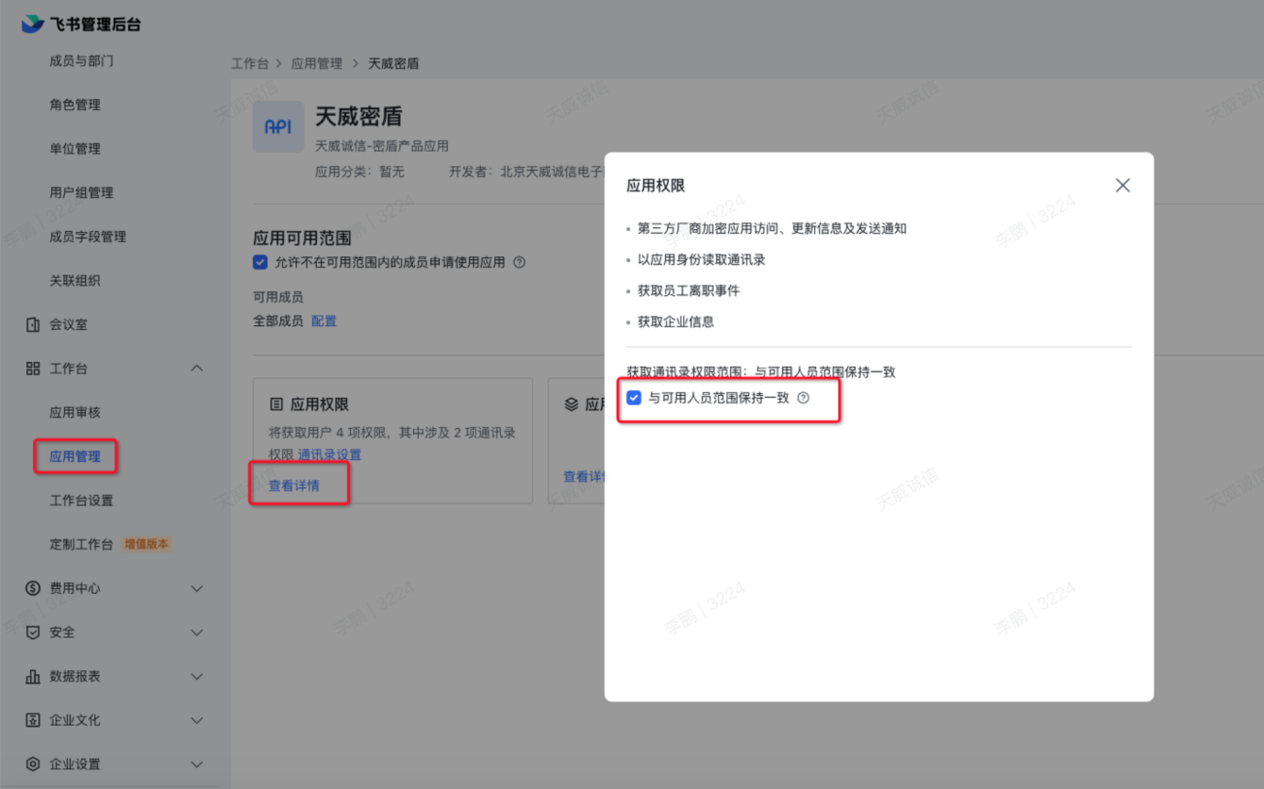The width and height of the screenshot is (1264, 789).
Task: Click text 以应用身份读取通讯录
Action: click(701, 259)
